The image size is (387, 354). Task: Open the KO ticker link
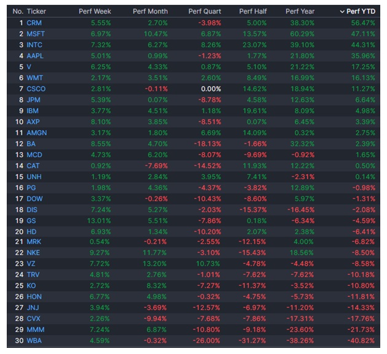pos(31,286)
